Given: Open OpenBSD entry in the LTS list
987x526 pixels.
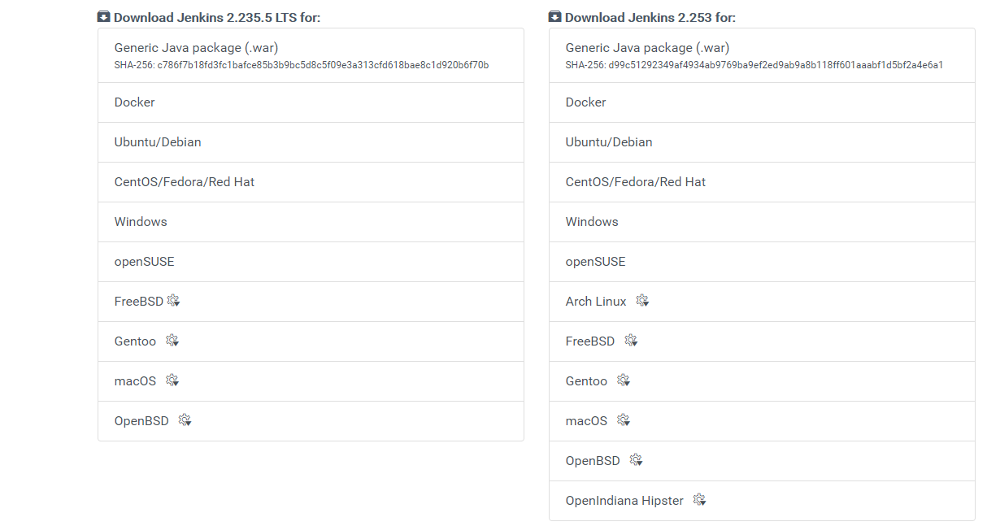Looking at the screenshot, I should 311,421.
